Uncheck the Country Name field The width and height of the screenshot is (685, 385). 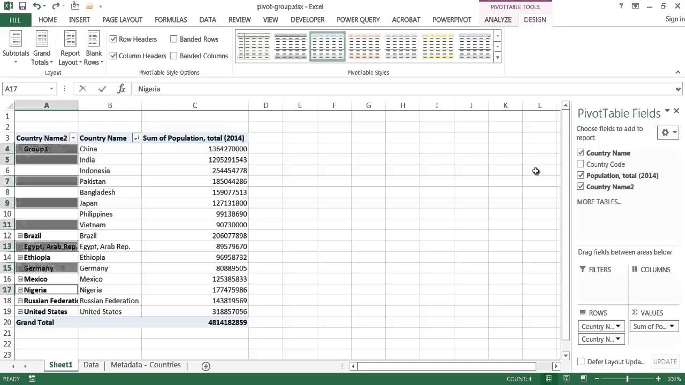pyautogui.click(x=581, y=153)
